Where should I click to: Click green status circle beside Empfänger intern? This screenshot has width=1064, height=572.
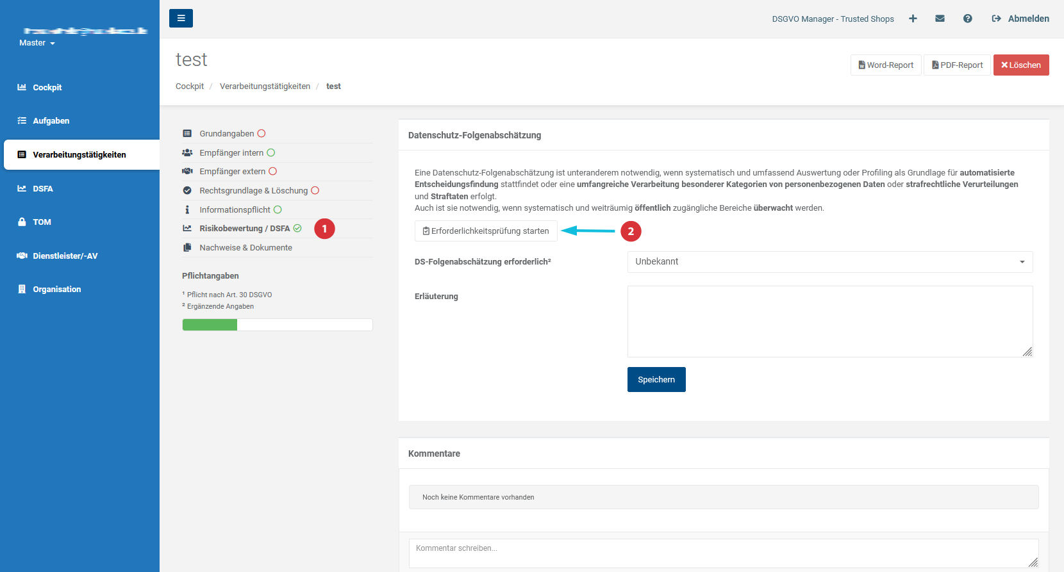tap(271, 153)
